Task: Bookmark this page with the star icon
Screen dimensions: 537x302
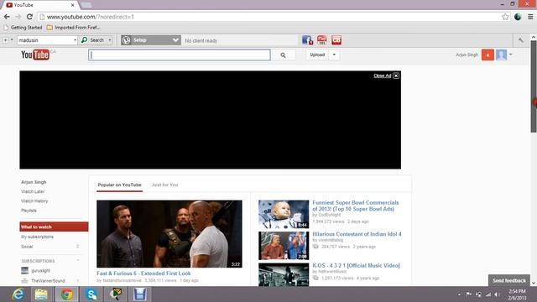Action: [505, 17]
